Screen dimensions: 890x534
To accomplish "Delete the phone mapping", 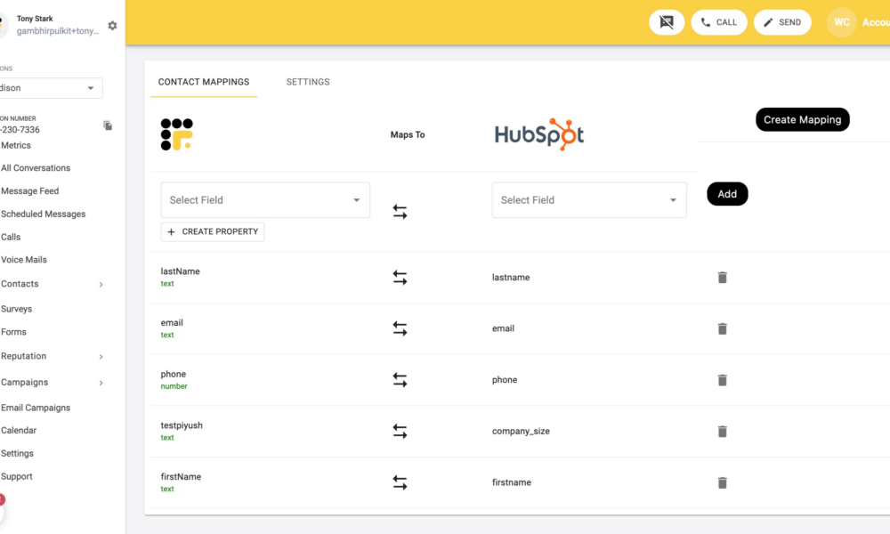I will pyautogui.click(x=722, y=380).
